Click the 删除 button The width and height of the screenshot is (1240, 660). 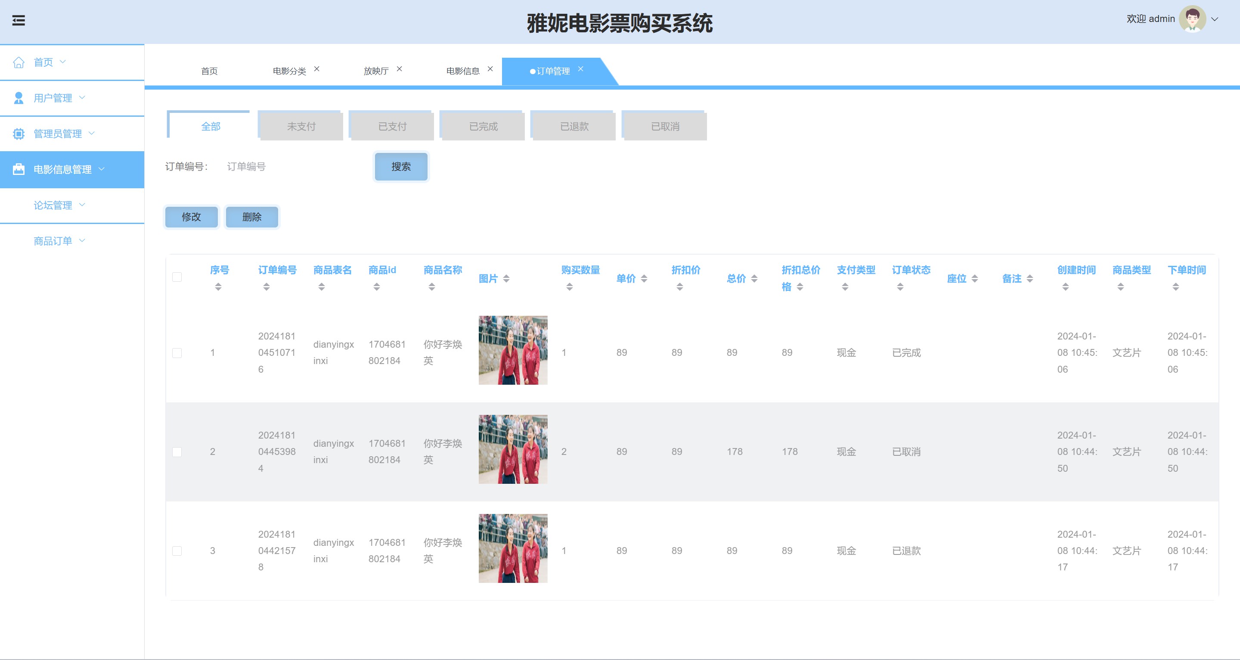252,217
